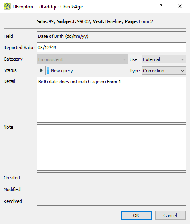Click the Date of Birth Field box

111,36
